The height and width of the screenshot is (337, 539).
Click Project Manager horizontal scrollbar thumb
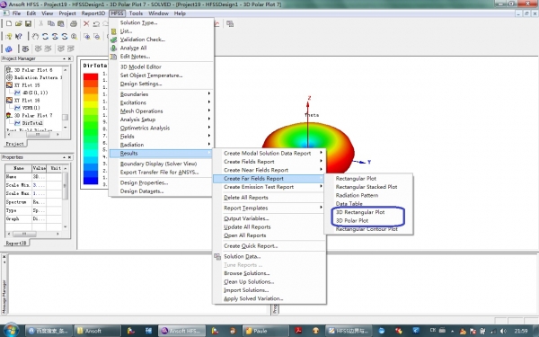pyautogui.click(x=38, y=135)
